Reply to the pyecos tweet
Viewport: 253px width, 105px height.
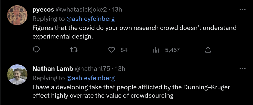[37, 50]
